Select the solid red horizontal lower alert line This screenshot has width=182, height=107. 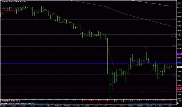[88, 88]
